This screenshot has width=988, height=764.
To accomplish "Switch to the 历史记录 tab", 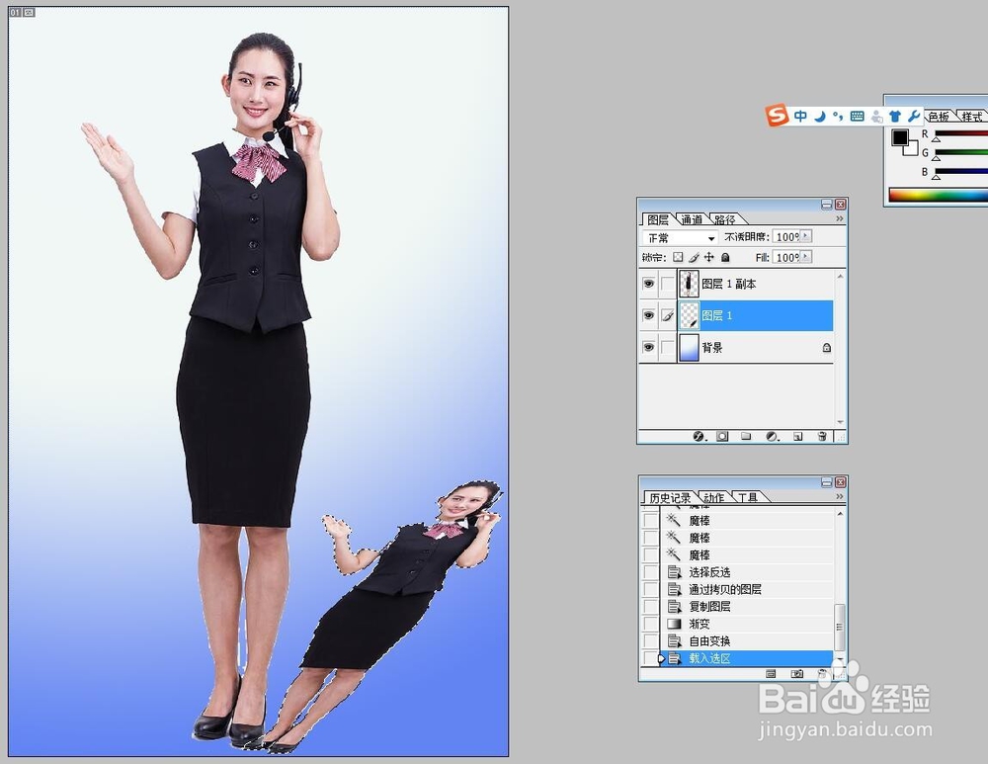I will point(670,497).
